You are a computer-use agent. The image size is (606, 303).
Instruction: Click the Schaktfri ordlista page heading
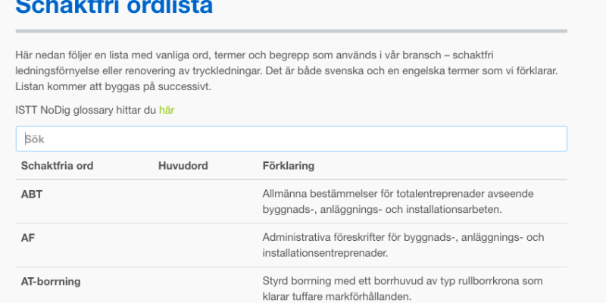pos(114,7)
